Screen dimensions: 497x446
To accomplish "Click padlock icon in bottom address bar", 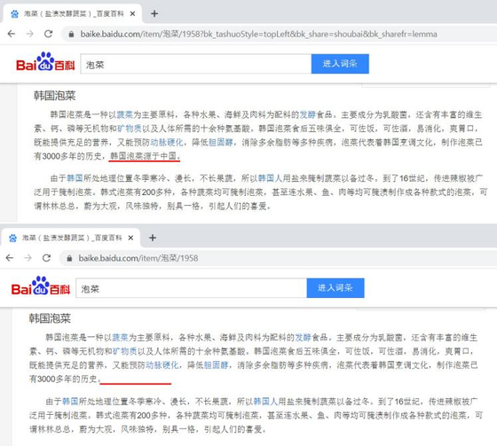I will click(69, 259).
